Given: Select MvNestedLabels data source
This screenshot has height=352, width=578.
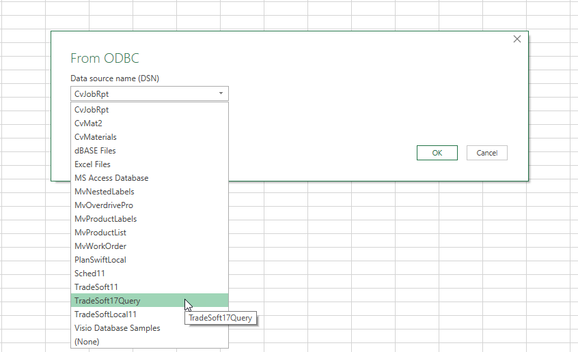Looking at the screenshot, I should [104, 191].
